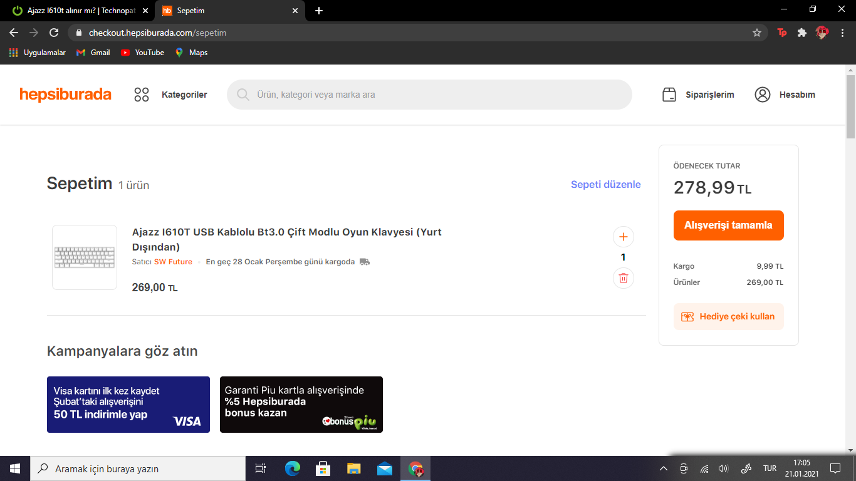Increase quantity with the plus button
Screen dimensions: 856x481
623,237
